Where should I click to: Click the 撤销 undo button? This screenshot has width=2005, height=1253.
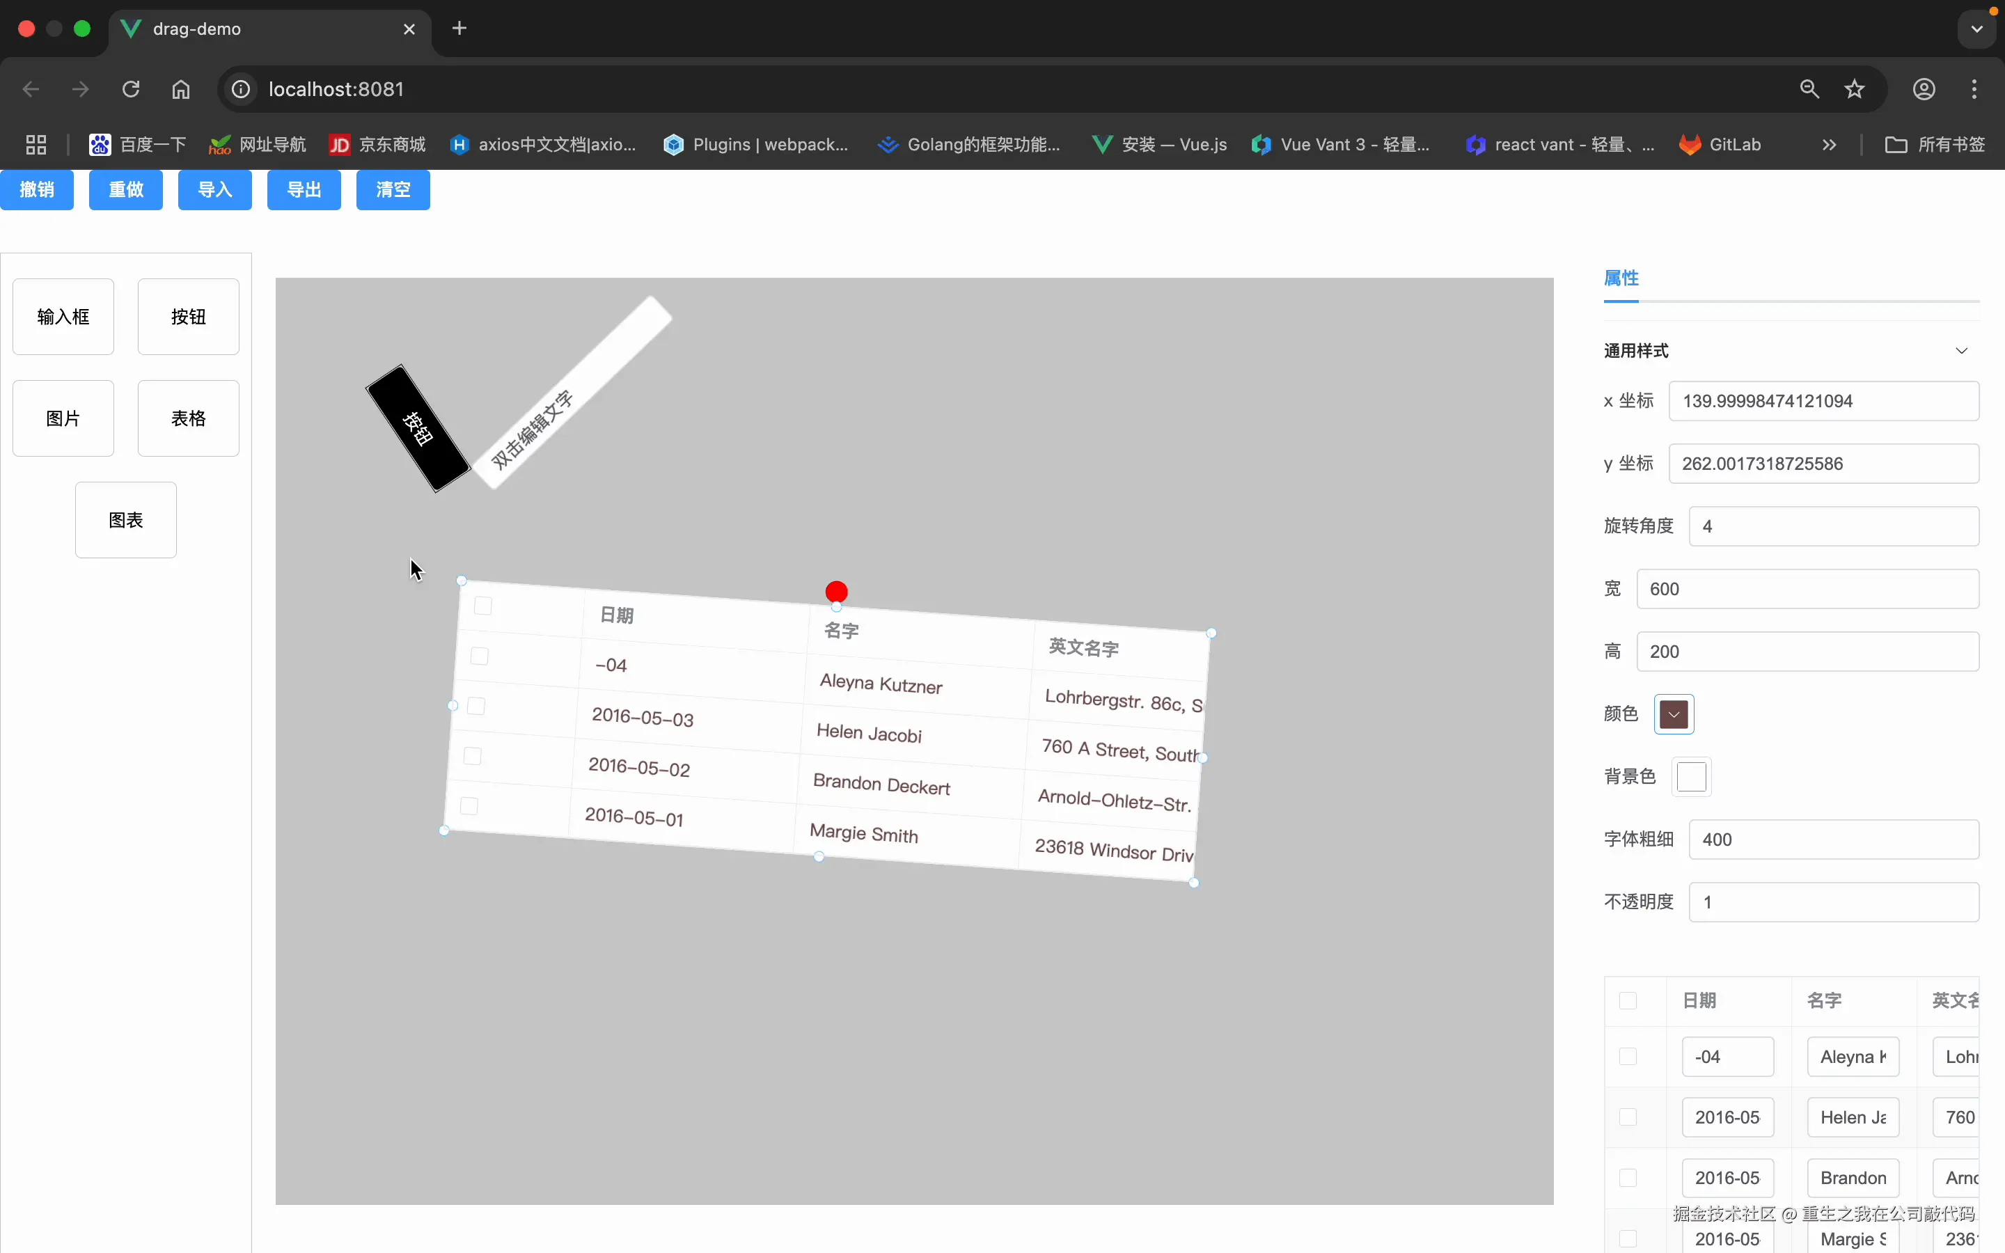[x=36, y=190]
